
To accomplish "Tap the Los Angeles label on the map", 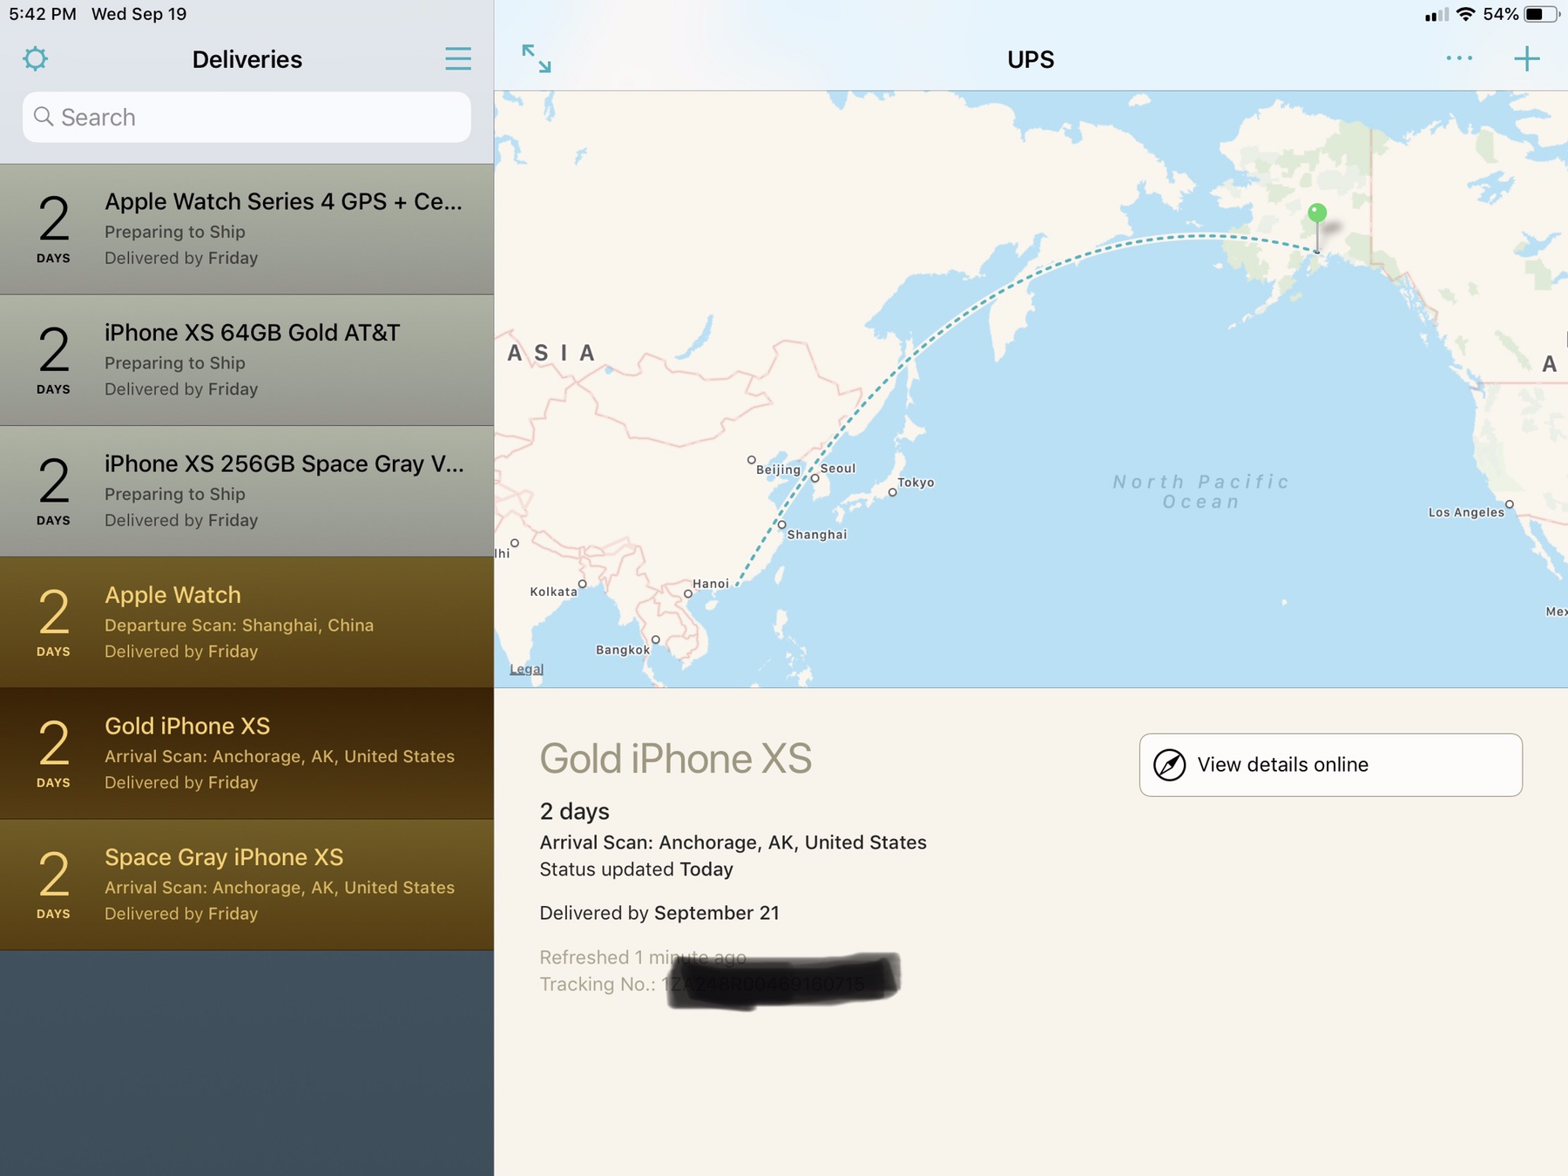I will 1466,512.
